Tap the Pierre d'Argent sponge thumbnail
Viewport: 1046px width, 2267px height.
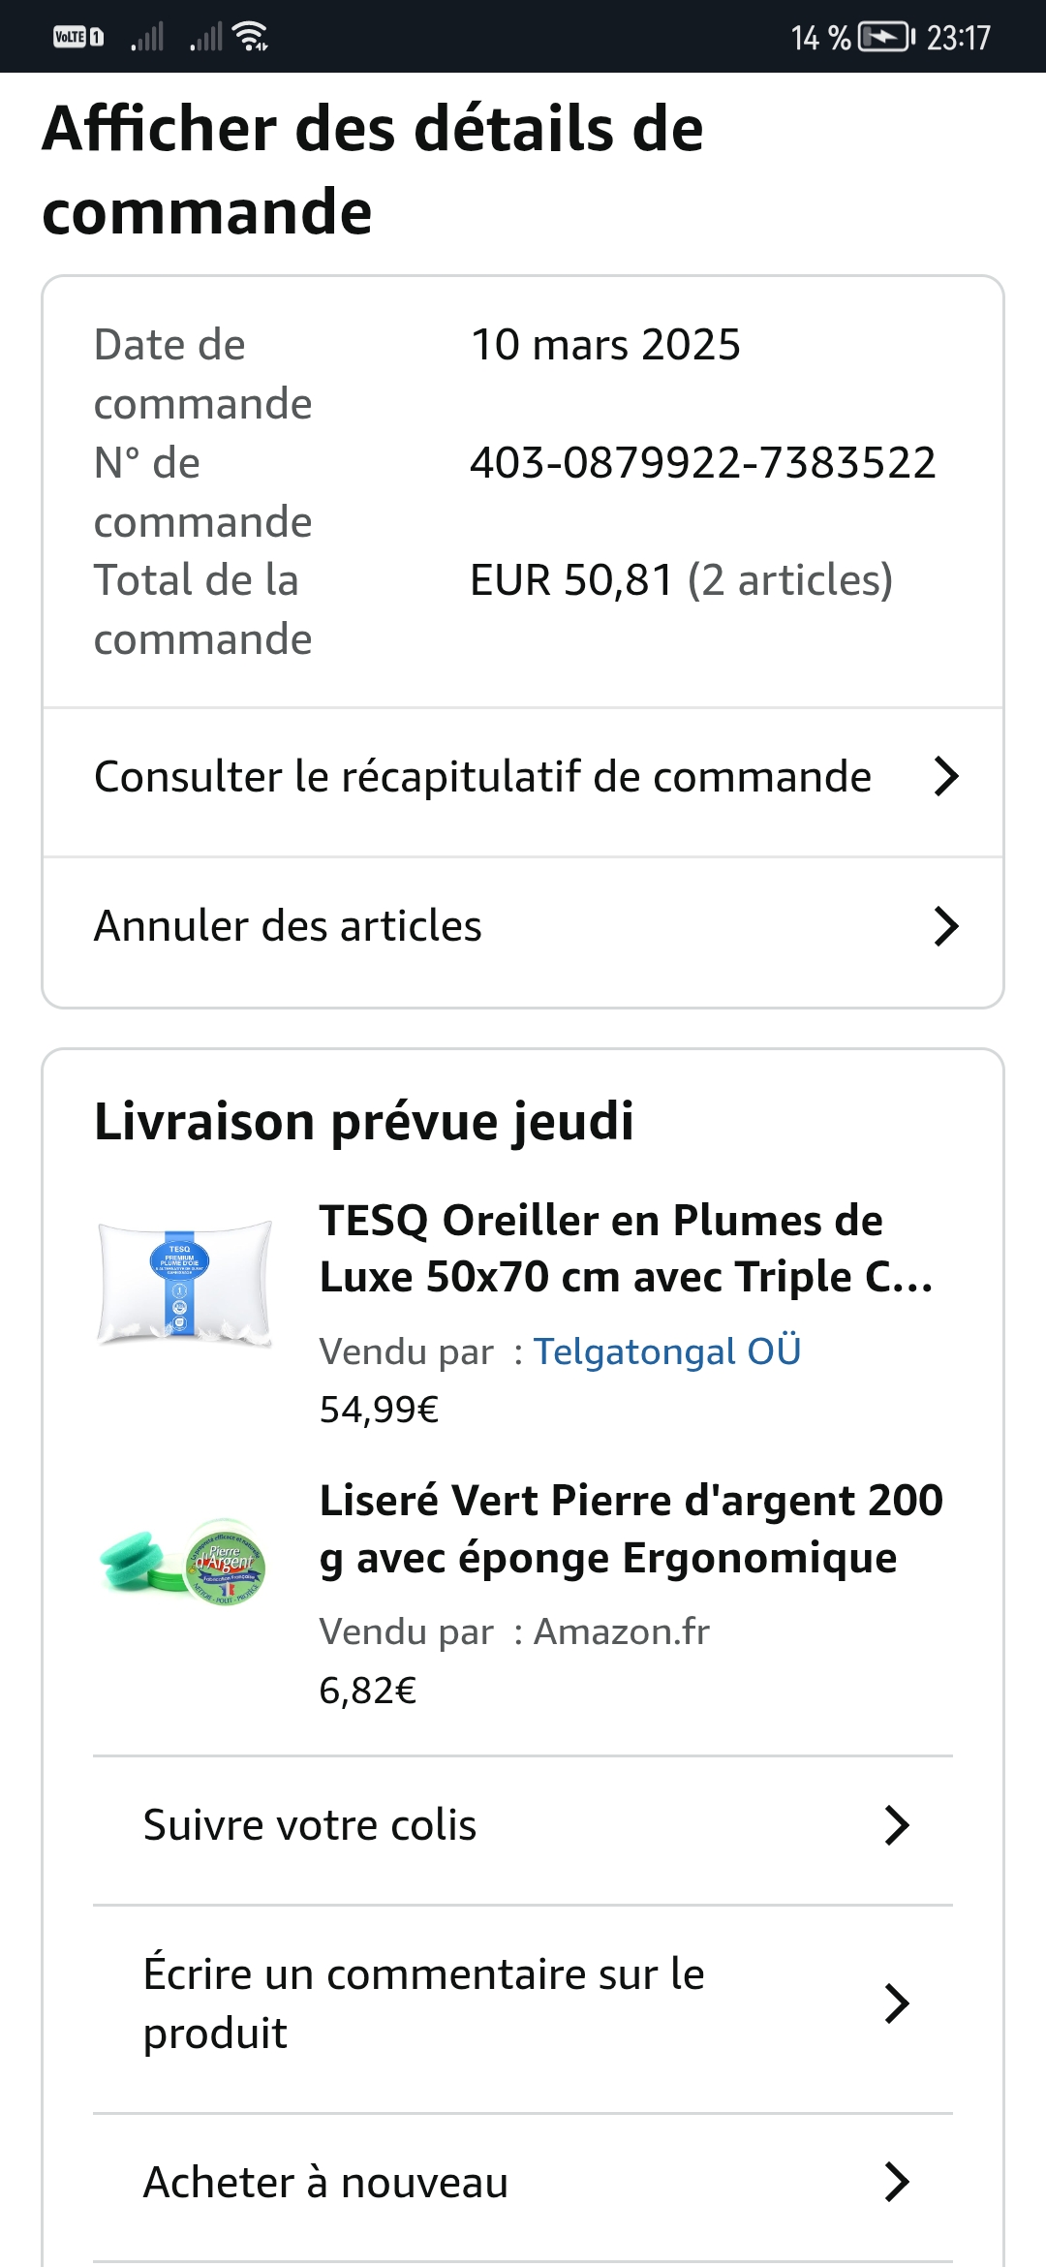[x=184, y=1562]
